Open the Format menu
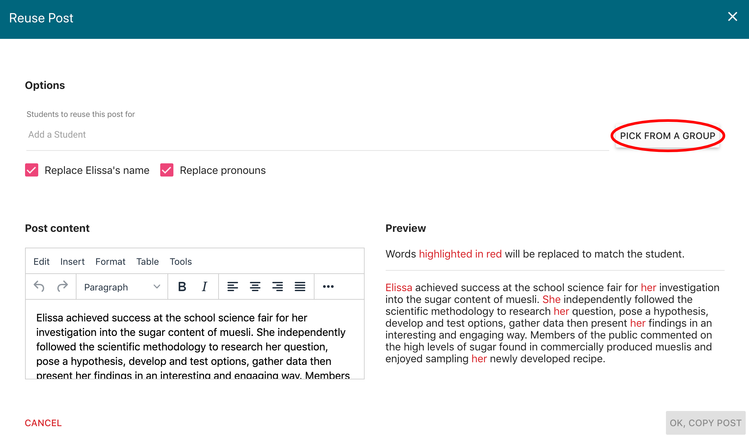Screen dimensions: 749x438 (x=110, y=261)
